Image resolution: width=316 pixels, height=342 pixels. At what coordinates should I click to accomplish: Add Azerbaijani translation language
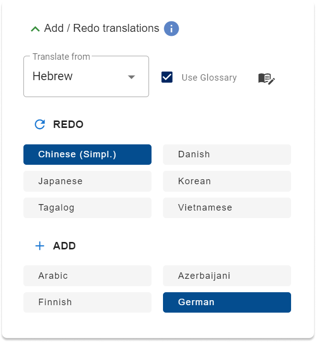(227, 276)
